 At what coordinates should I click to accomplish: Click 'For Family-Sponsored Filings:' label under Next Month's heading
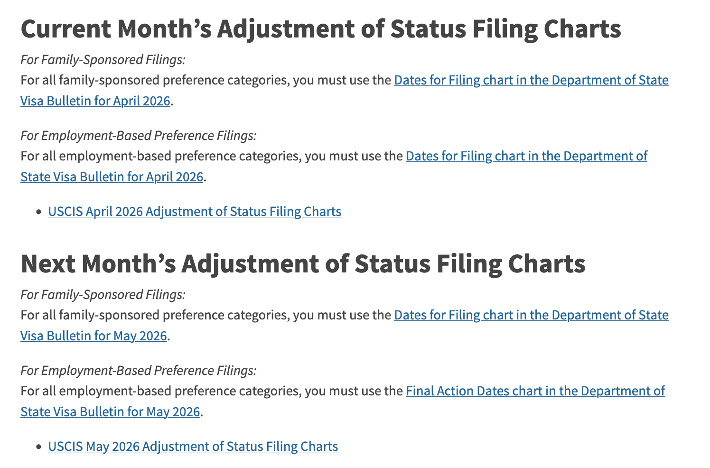point(103,295)
